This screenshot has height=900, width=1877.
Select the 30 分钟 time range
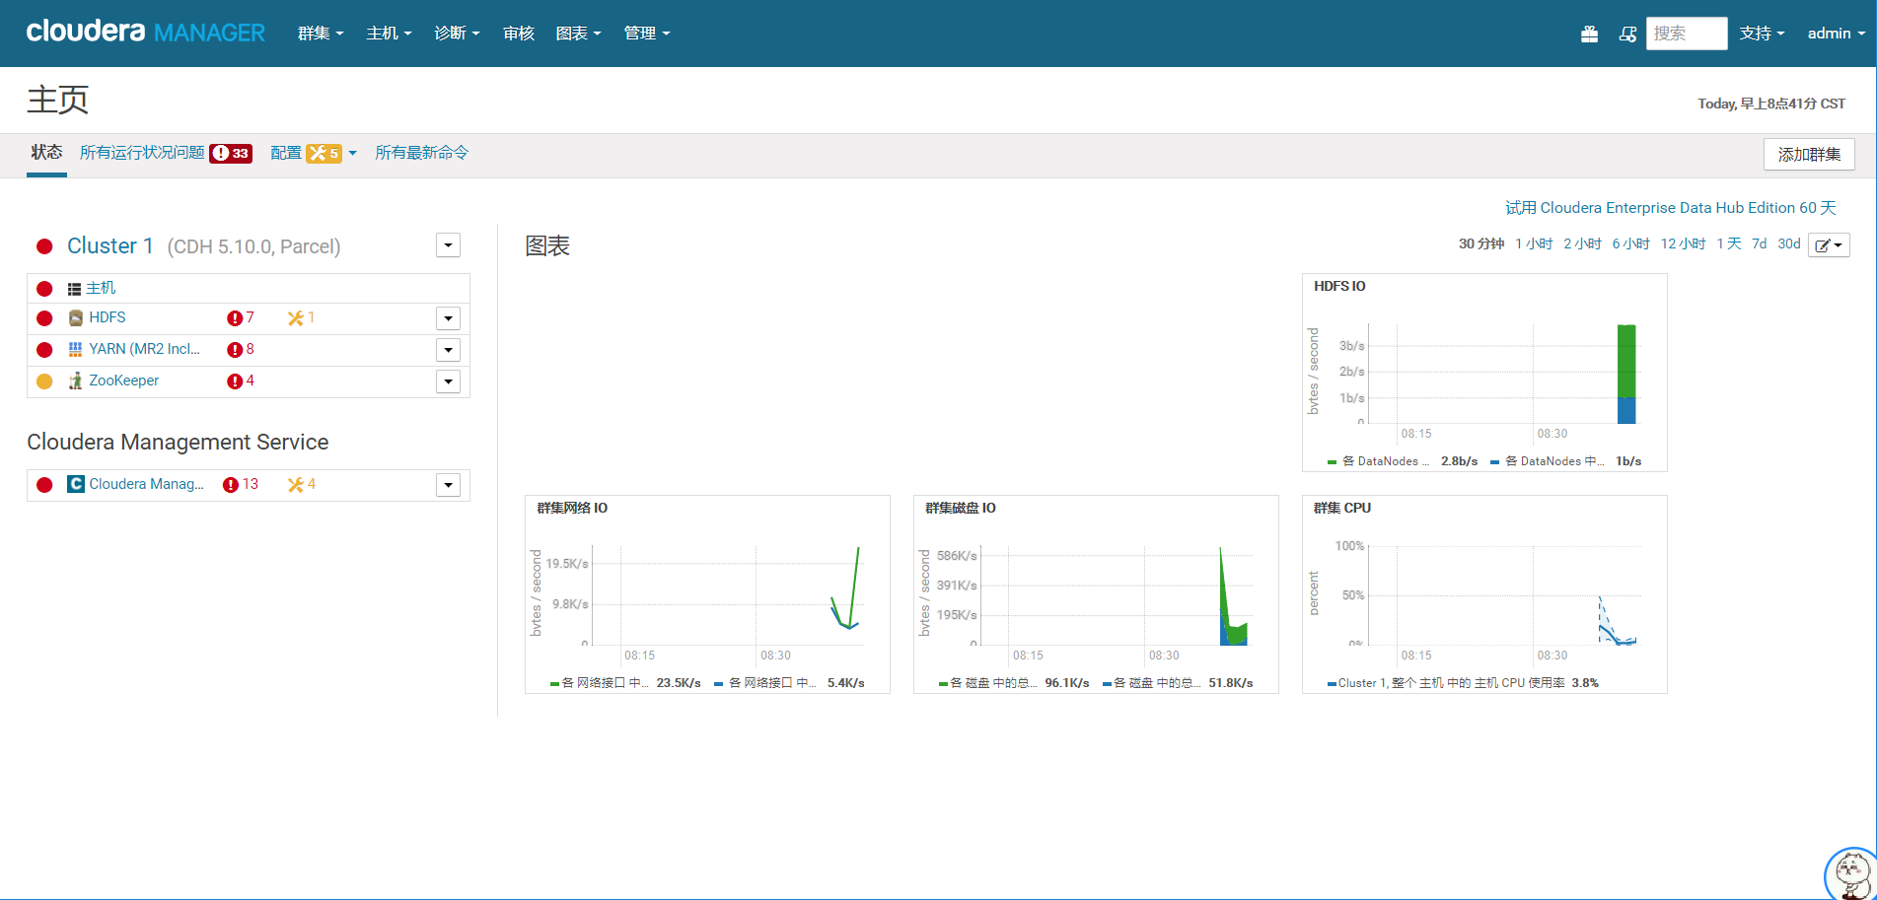point(1481,243)
